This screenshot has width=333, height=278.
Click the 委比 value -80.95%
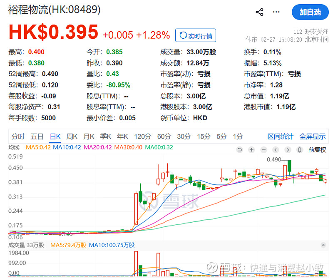tap(118, 85)
